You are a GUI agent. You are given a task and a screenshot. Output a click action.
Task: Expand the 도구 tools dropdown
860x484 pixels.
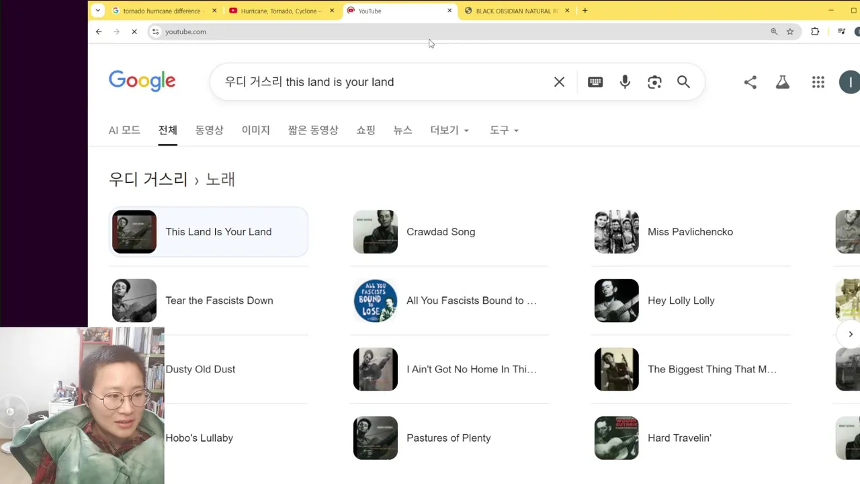(x=504, y=130)
